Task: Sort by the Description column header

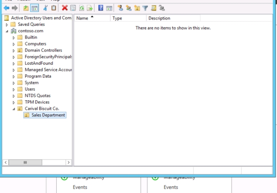Action: [x=173, y=18]
